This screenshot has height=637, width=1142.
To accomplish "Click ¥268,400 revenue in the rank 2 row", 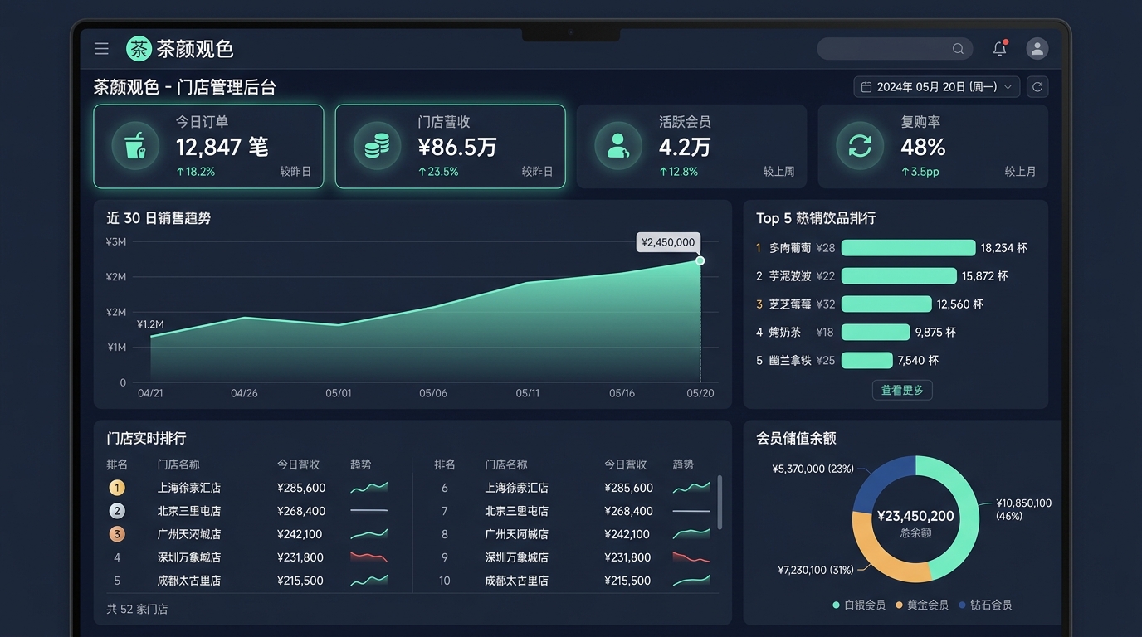I will tap(301, 511).
